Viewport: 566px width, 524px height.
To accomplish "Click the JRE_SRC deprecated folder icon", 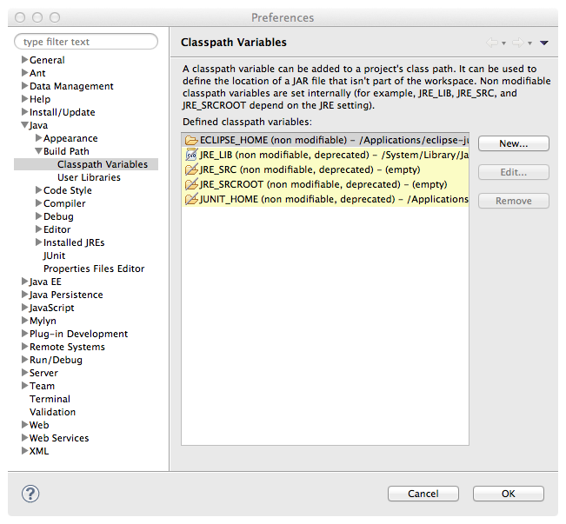I will point(191,169).
